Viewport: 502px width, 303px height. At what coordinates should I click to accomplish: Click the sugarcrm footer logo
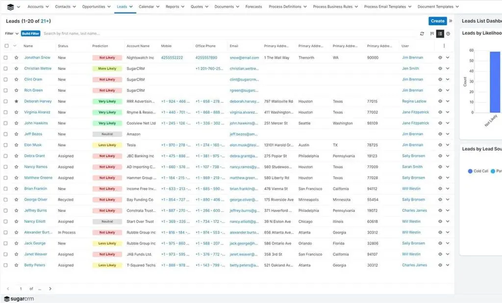[19, 299]
